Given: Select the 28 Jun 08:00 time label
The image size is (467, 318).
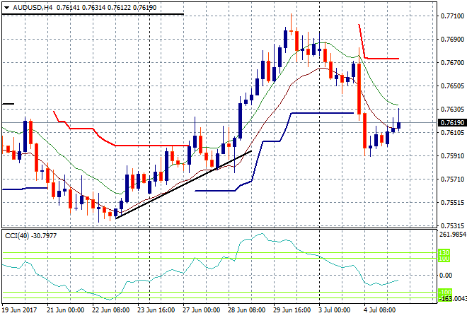Looking at the screenshot, I should click(x=247, y=310).
